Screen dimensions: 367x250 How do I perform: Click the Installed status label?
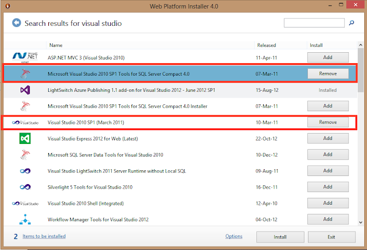327,90
